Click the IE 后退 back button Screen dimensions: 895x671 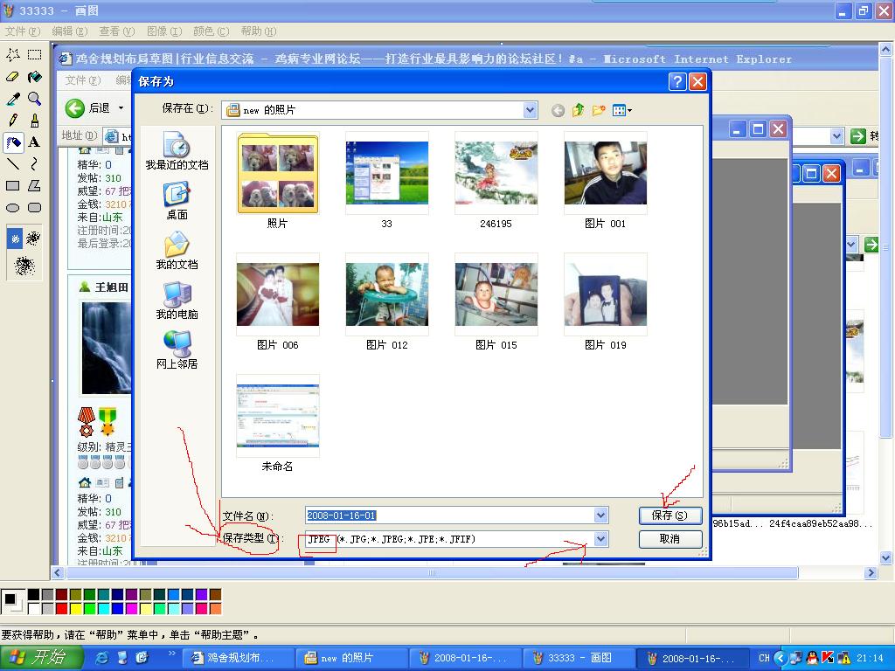(x=87, y=107)
